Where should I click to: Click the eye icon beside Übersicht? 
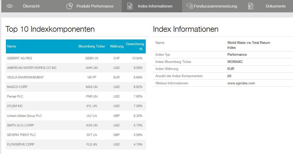[10, 6]
